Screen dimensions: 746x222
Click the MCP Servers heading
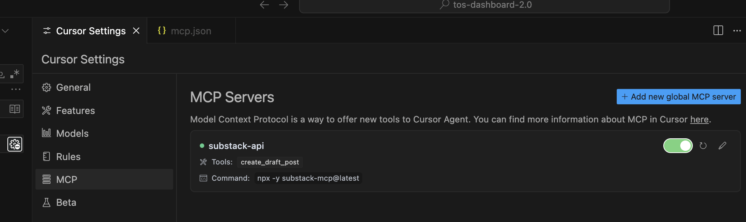pos(232,97)
